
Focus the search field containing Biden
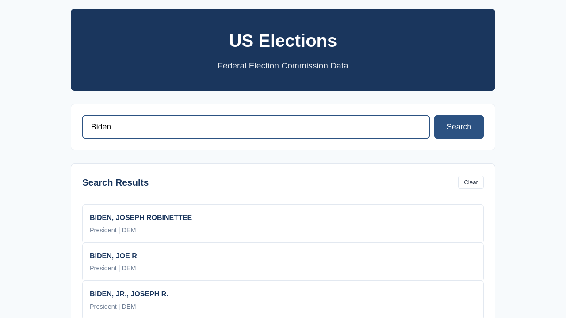pyautogui.click(x=256, y=127)
